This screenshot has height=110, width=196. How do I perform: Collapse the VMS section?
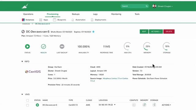coord(22,94)
